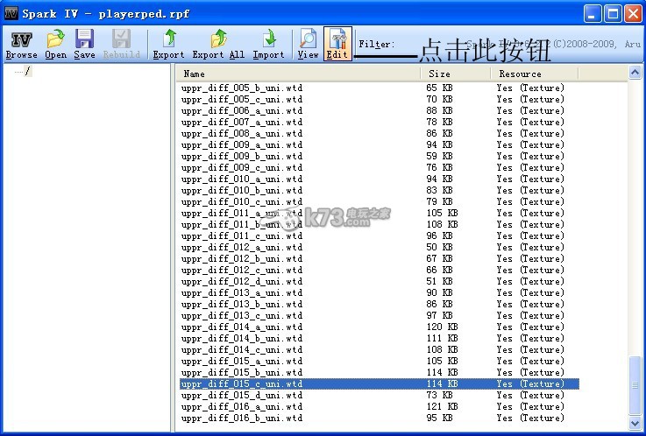Click the Edit toolbar button
This screenshot has height=436, width=646.
(337, 44)
